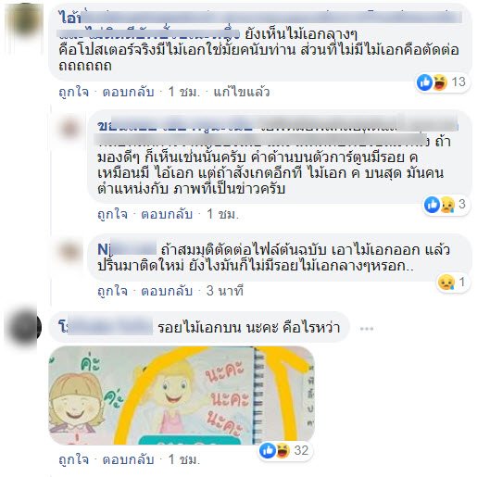The width and height of the screenshot is (490, 477).
Task: Click the 3 นาที timestamp
Action: pos(225,291)
